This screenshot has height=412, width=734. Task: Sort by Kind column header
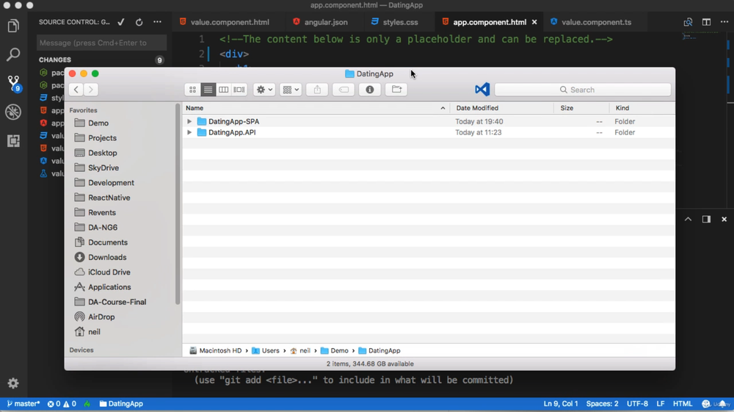tap(642, 108)
